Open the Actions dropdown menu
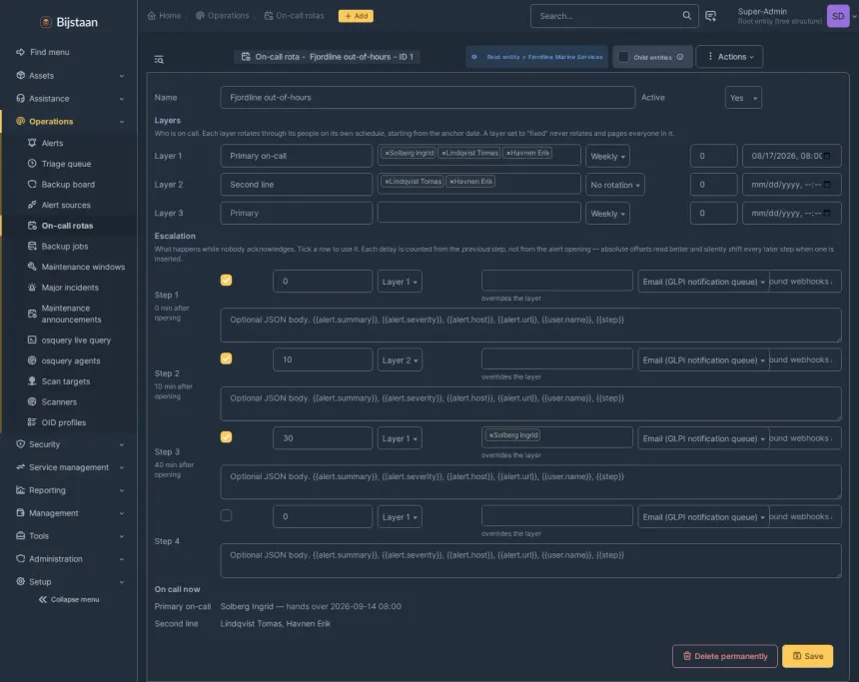Image resolution: width=859 pixels, height=682 pixels. (x=729, y=57)
